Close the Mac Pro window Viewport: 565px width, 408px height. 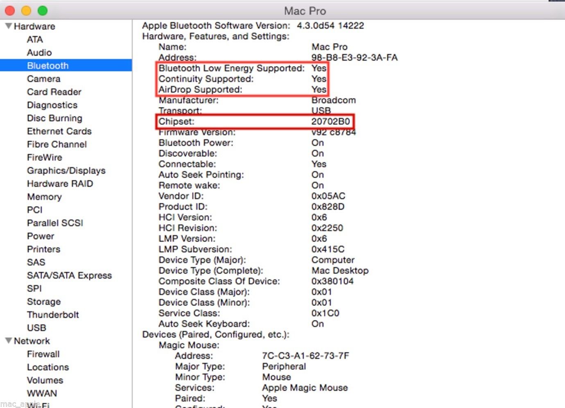click(x=10, y=11)
